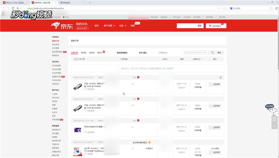This screenshot has height=158, width=279.
Task: Open the 全部状态 status filter dropdown
Action: click(x=197, y=59)
